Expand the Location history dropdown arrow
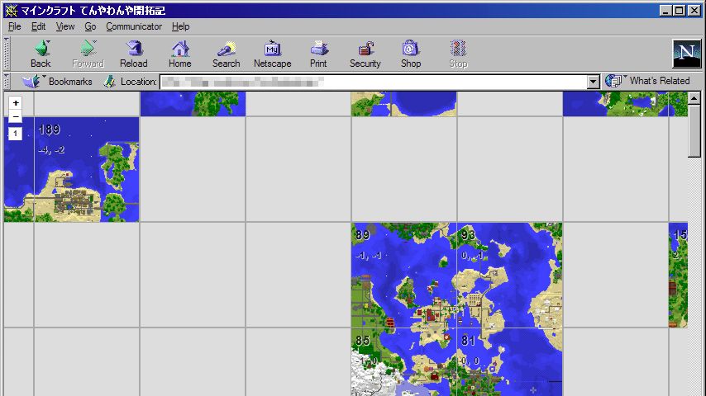706x396 pixels. pos(593,82)
